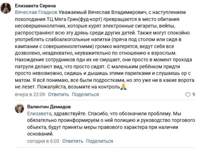This screenshot has width=200, height=148.
Task: Click the partially visible avatar at the bottom
Action: pyautogui.click(x=19, y=147)
